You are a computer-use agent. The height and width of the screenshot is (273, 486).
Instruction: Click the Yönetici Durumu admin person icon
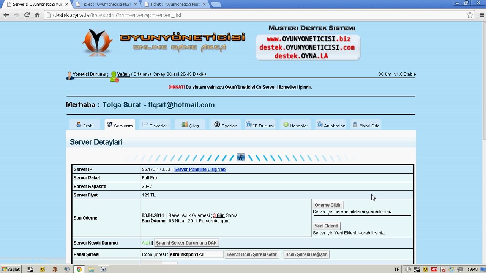pos(69,75)
